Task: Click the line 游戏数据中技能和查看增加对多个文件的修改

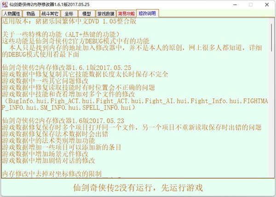Action: click(x=69, y=94)
